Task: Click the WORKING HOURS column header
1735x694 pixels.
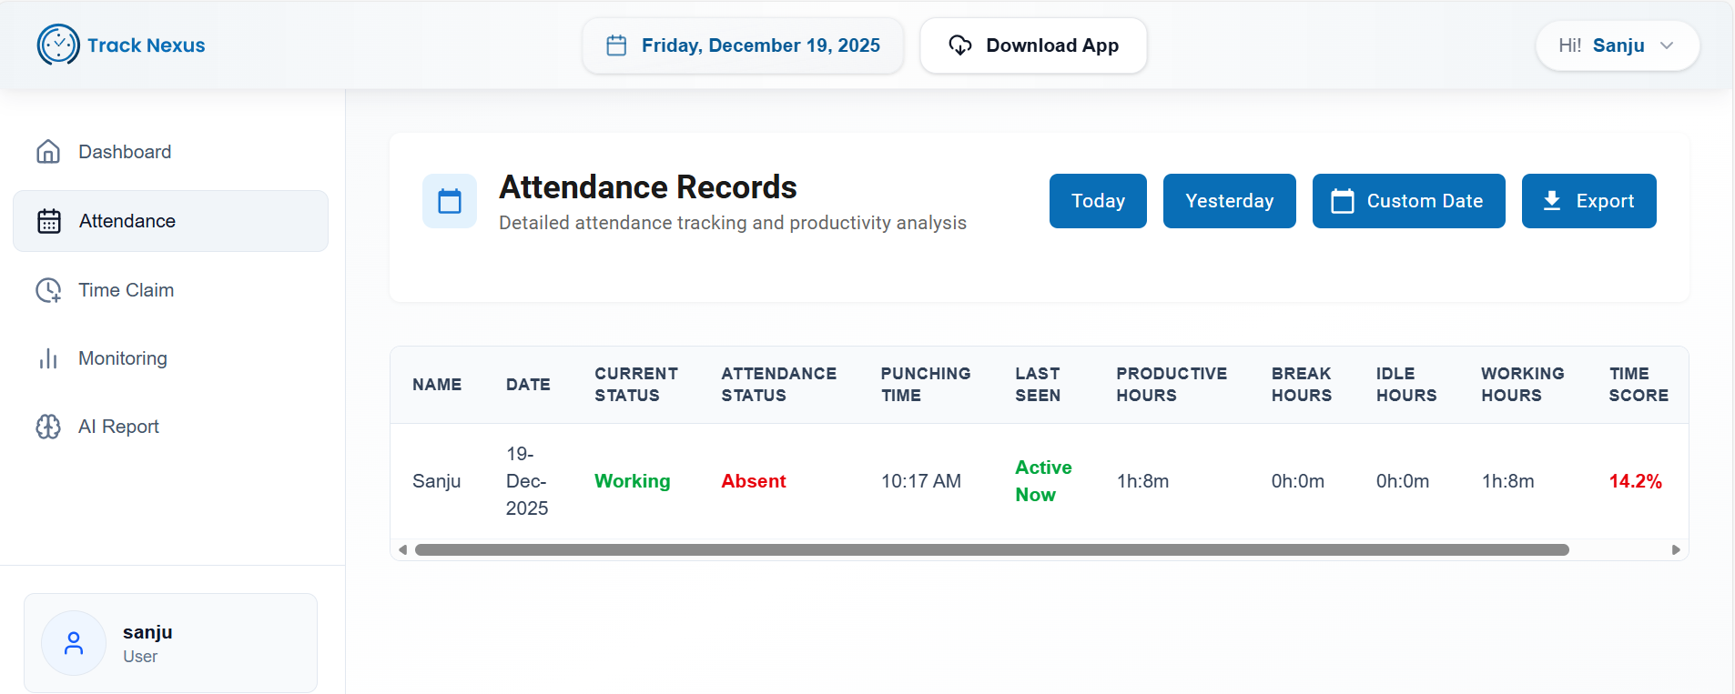Action: pos(1523,385)
